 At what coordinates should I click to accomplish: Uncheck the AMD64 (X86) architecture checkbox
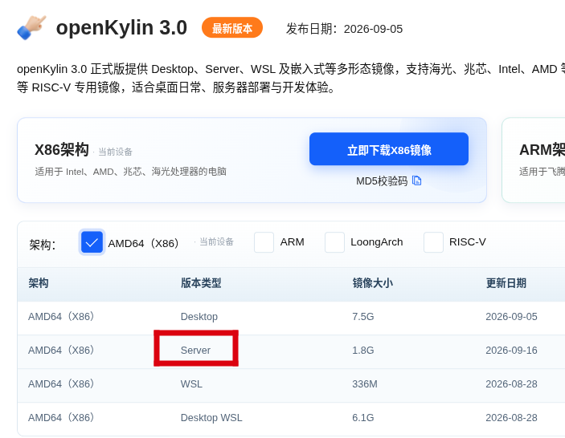92,242
